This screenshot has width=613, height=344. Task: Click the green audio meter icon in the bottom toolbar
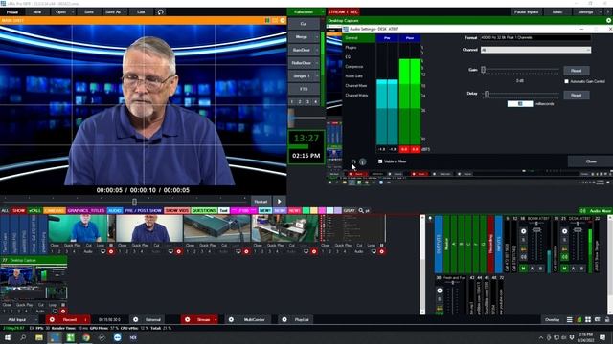579,319
